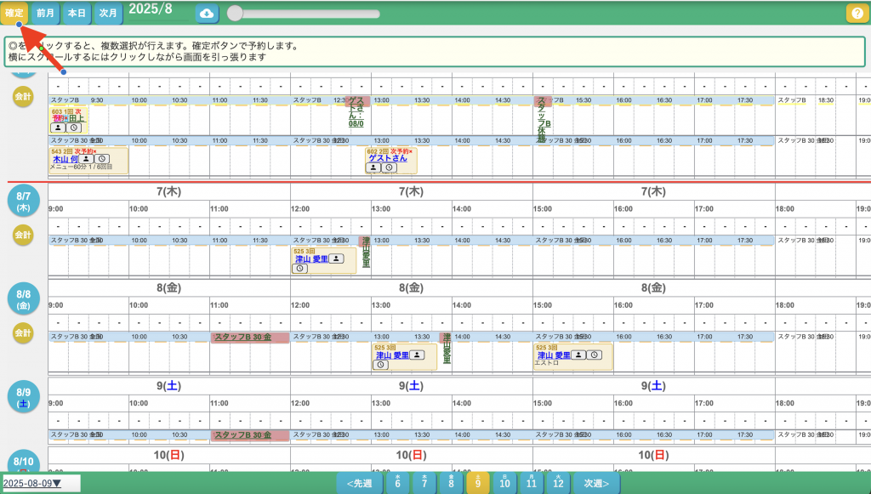Screen dimensions: 871x494
Task: Click the clock icon on 木山 何 booking
Action: [102, 159]
